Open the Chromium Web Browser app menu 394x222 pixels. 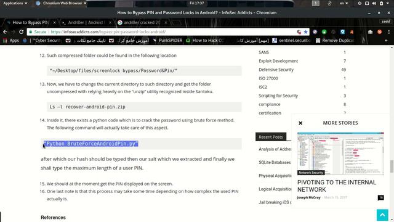point(62,3)
